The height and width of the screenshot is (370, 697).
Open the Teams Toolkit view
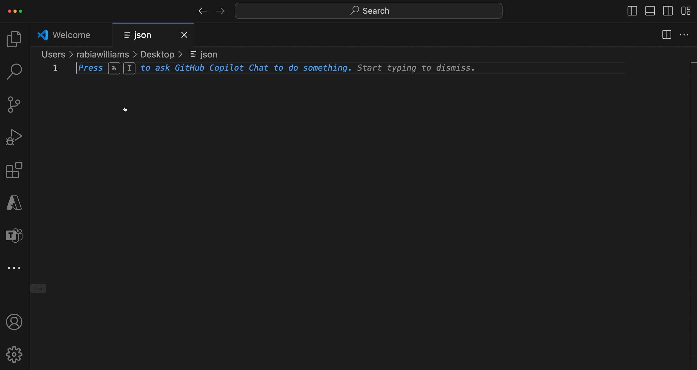click(14, 235)
